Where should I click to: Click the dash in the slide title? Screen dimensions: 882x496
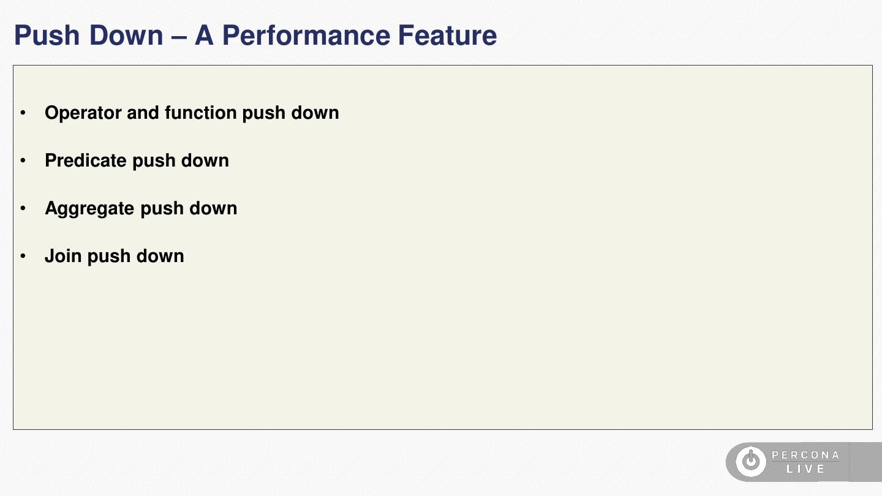coord(179,37)
